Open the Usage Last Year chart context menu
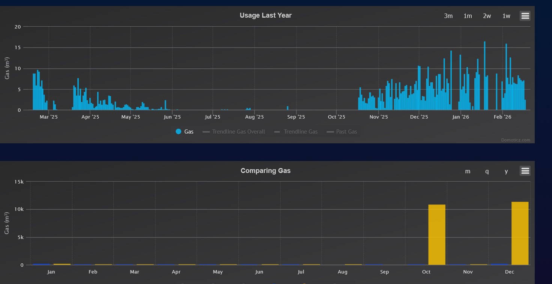552x284 pixels. click(x=525, y=16)
